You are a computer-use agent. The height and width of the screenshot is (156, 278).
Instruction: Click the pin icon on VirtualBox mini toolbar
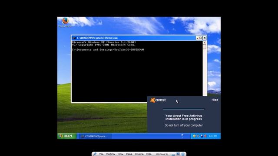click(95, 154)
